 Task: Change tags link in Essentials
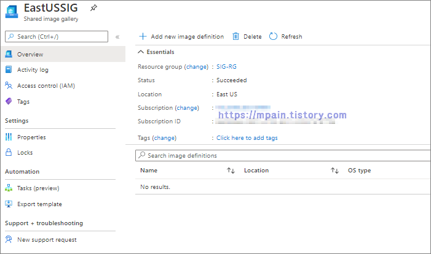click(x=164, y=137)
